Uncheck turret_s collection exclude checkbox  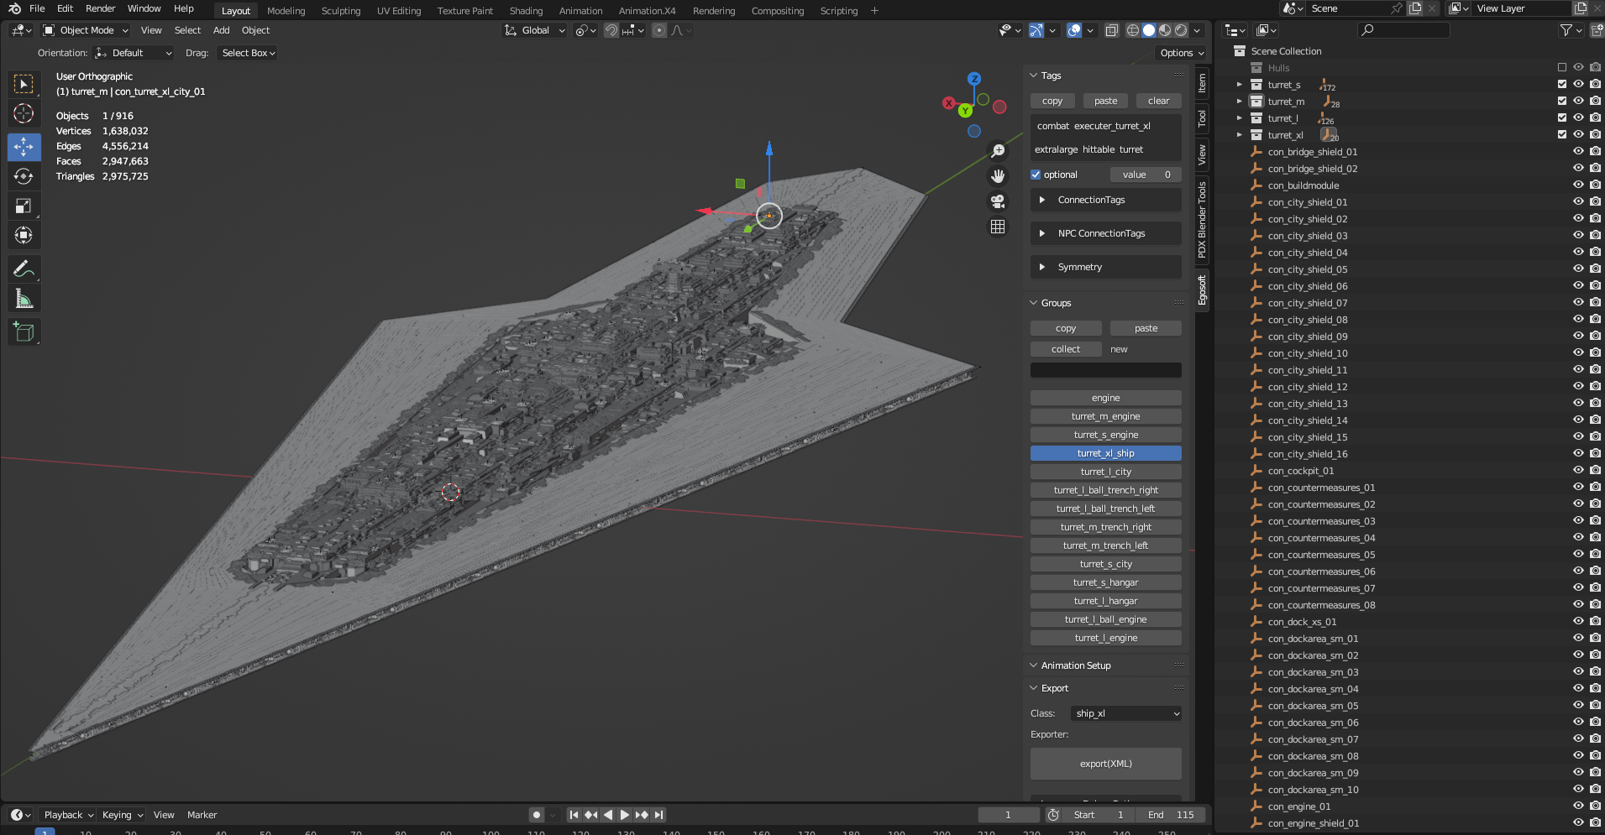tap(1562, 84)
